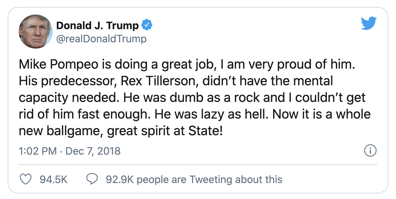The height and width of the screenshot is (199, 396).
Task: Click the reply speech bubble icon
Action: tap(92, 179)
